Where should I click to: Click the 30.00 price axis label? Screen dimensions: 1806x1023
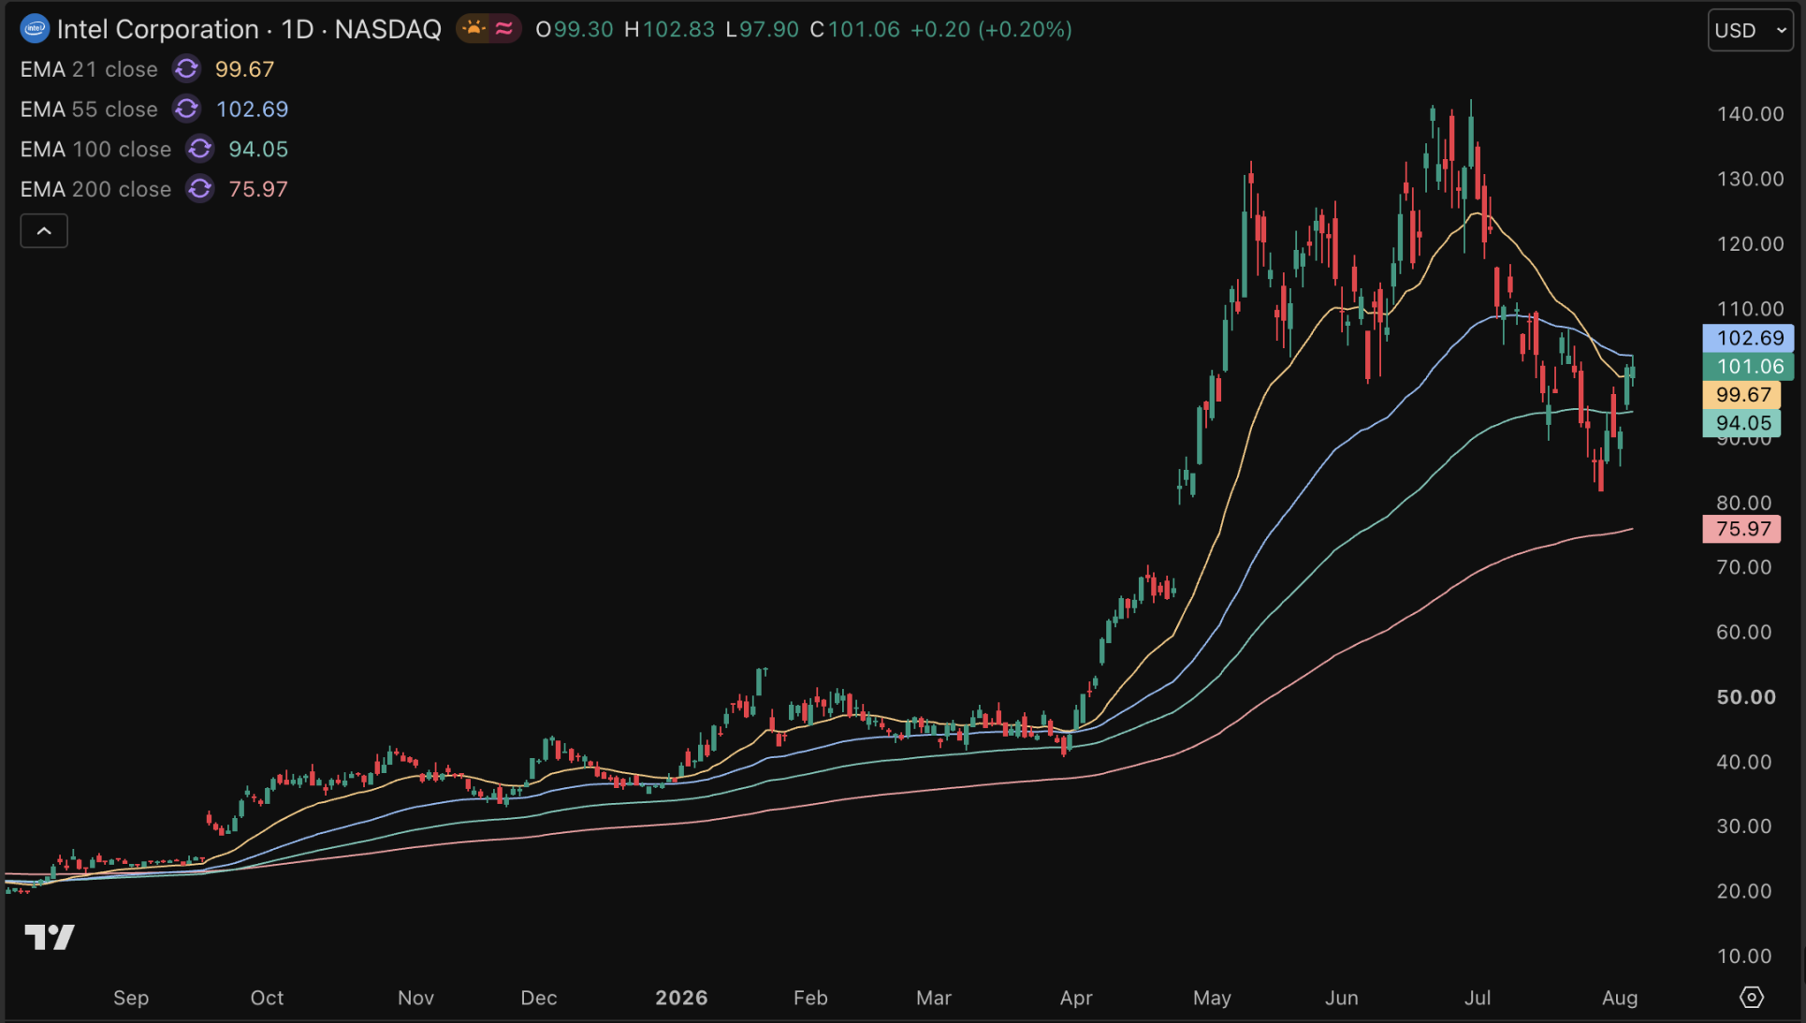[x=1744, y=826]
